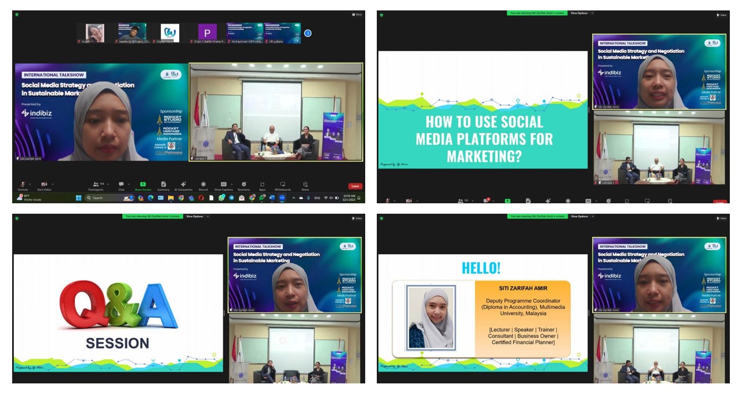Image resolution: width=742 pixels, height=417 pixels.
Task: Open WhatsApp from the taskbar
Action: (221, 197)
